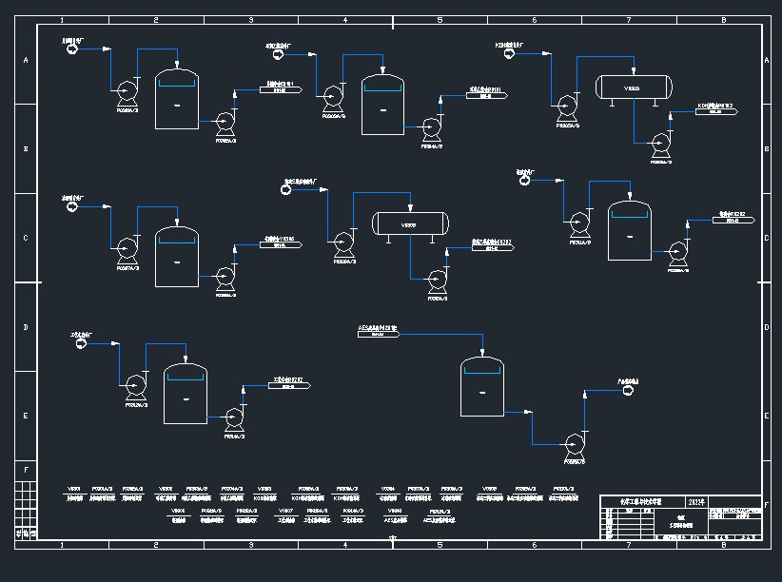Click the inlet arrow symbol in grid zone B6-C6
782x582 pixels.
524,180
